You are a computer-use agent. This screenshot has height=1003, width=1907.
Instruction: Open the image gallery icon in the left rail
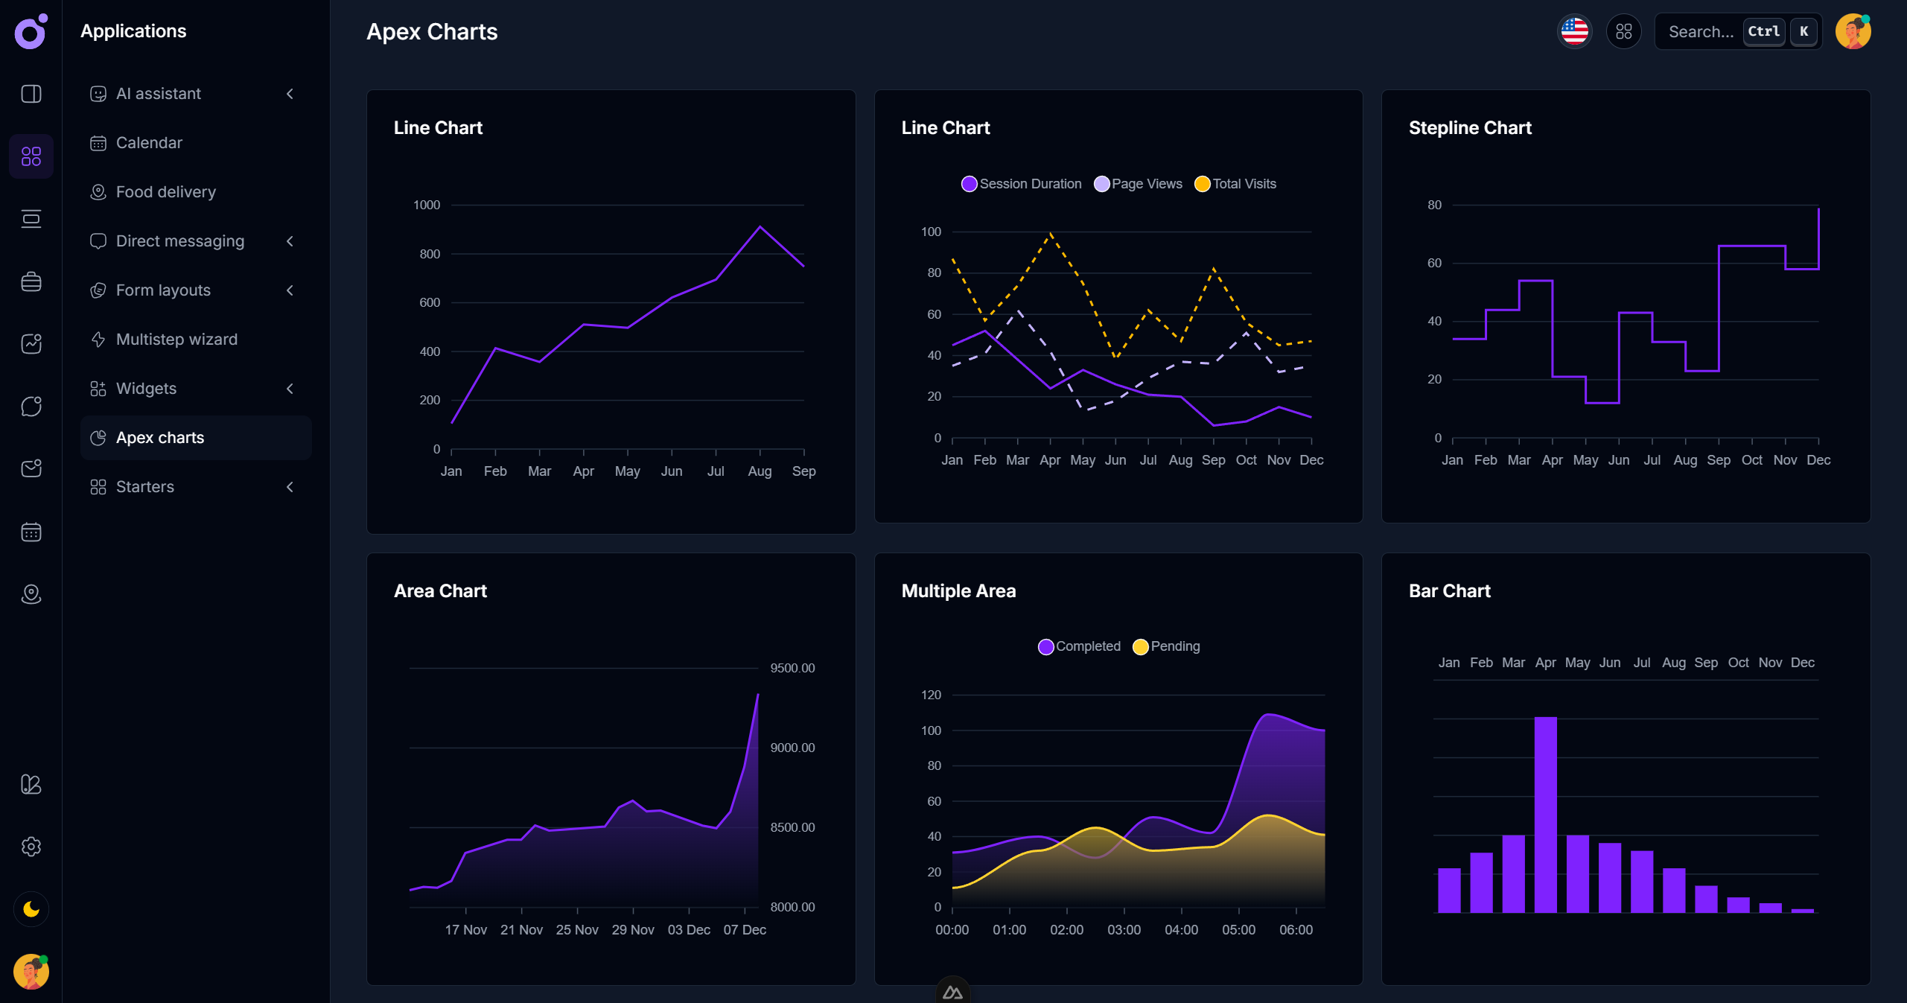[31, 343]
